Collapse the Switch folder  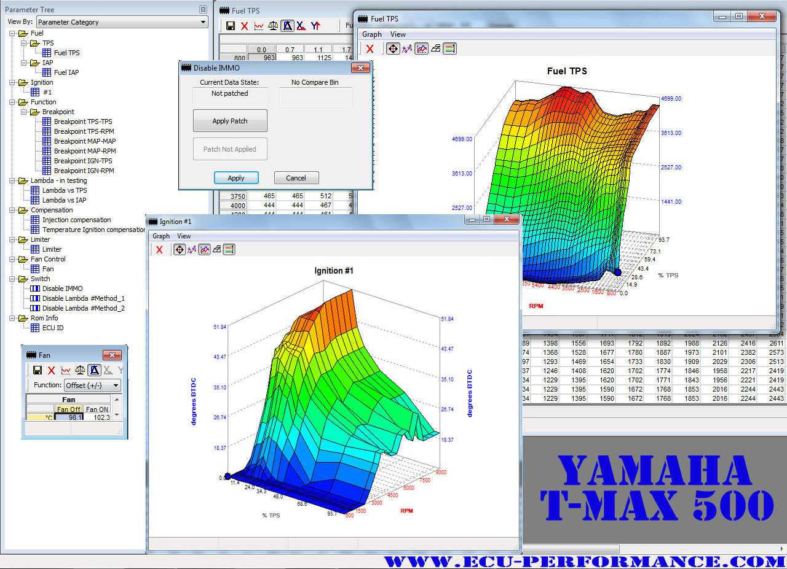click(12, 279)
